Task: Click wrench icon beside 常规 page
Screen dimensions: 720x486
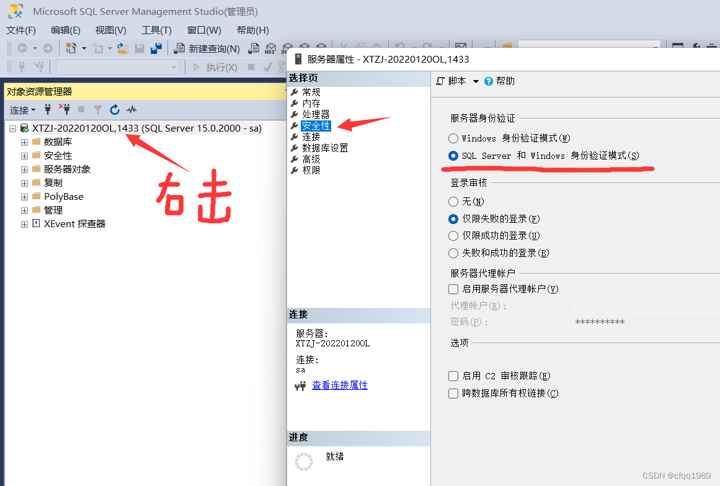Action: tap(295, 92)
